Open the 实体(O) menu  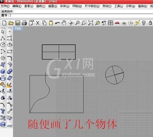[x=65, y=6]
